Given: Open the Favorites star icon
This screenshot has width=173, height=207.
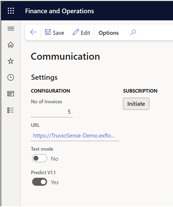Looking at the screenshot, I should 11,61.
